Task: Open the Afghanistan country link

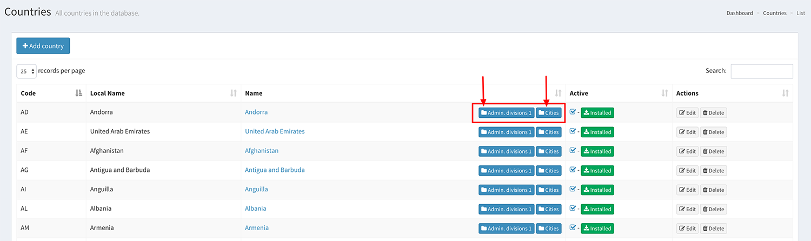Action: 262,151
